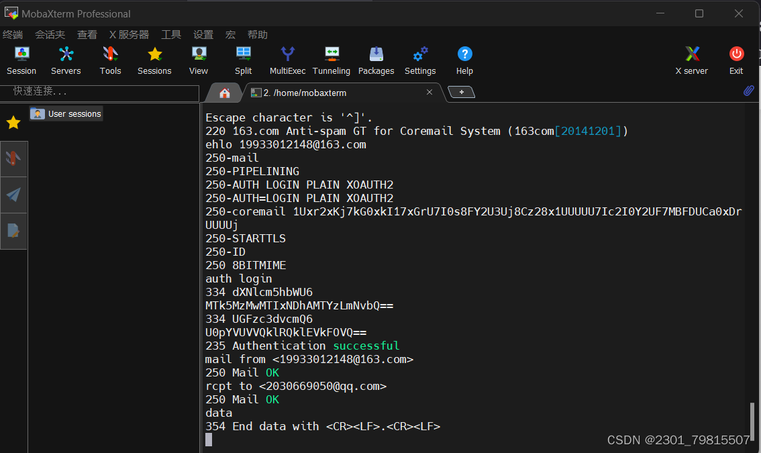This screenshot has height=453, width=761.
Task: Open the User sessions folder
Action: click(x=66, y=113)
